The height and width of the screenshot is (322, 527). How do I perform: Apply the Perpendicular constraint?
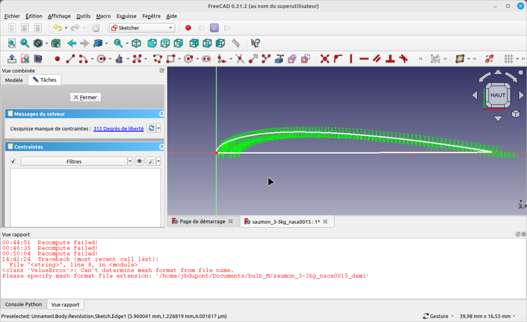(390, 59)
